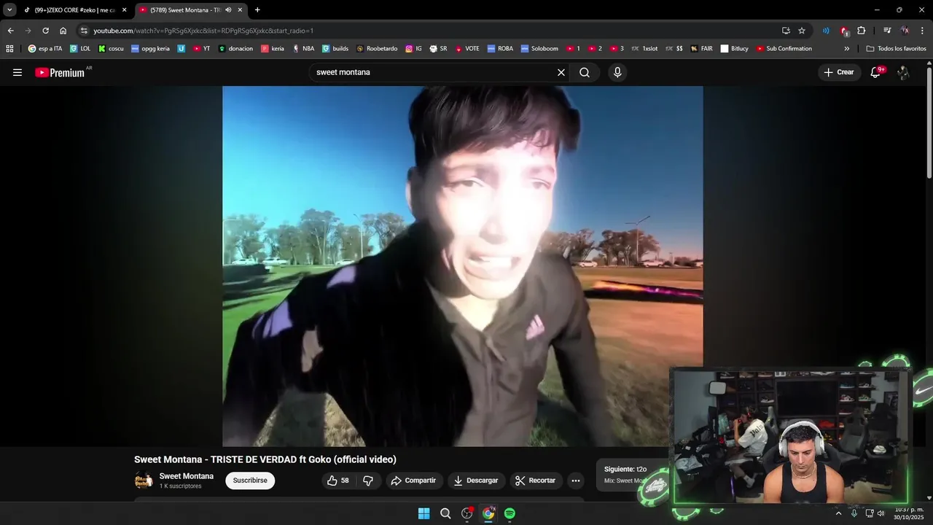933x525 pixels.
Task: Open taskbar clock and date
Action: point(910,513)
